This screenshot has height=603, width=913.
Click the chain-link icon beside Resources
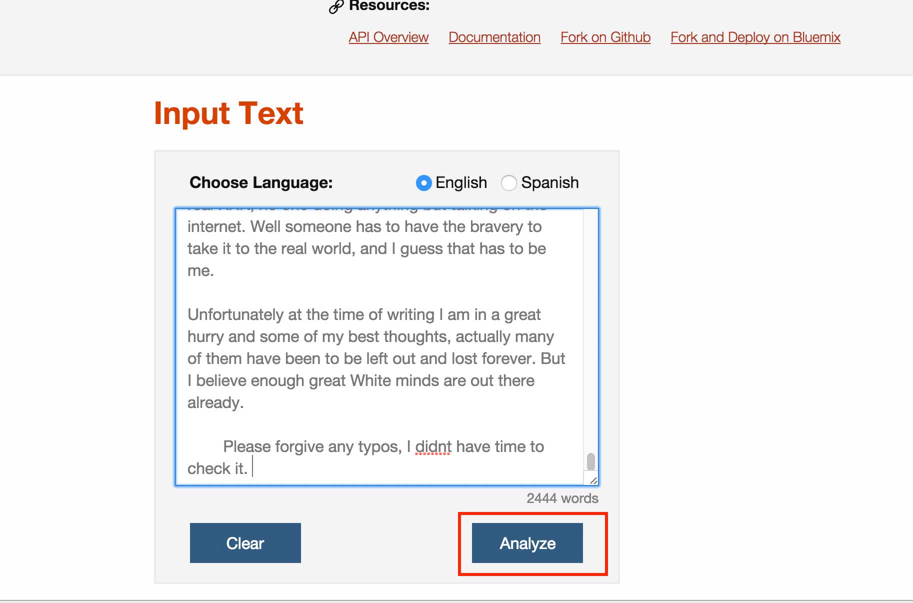click(336, 6)
